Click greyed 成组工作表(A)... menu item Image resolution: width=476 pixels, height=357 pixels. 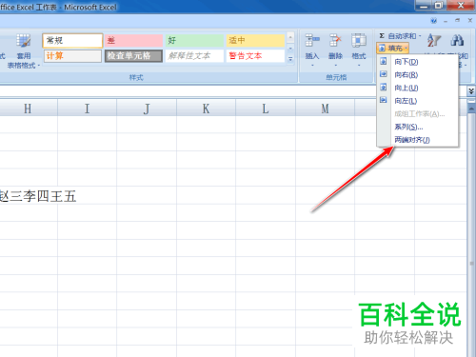(418, 113)
